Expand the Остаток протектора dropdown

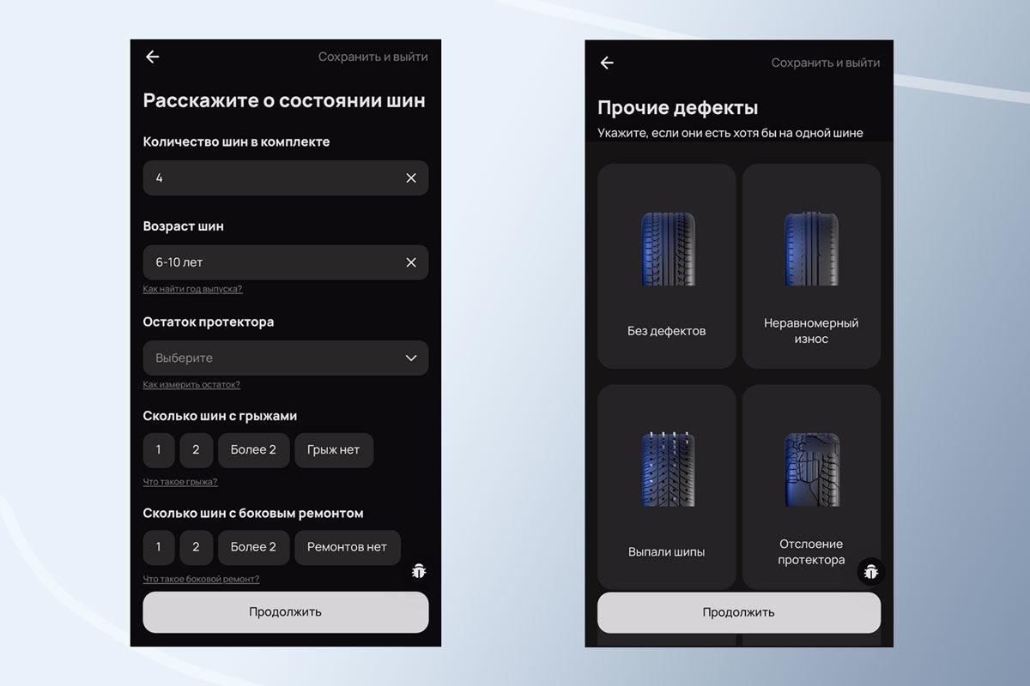pos(285,358)
